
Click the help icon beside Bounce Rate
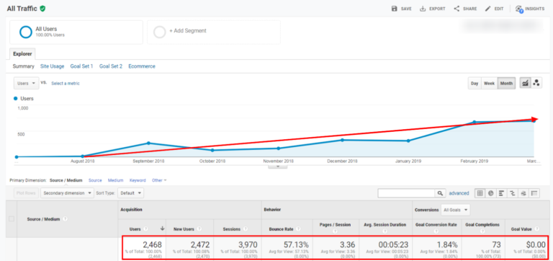[x=297, y=229]
